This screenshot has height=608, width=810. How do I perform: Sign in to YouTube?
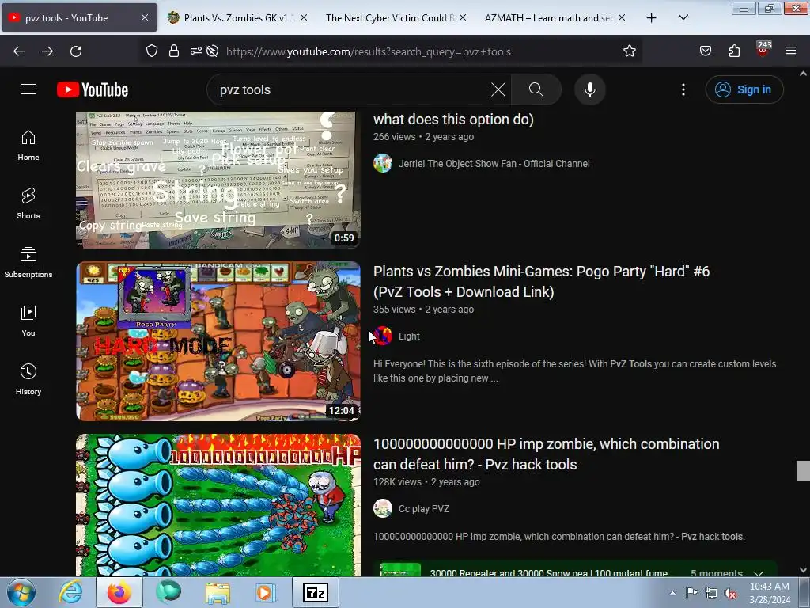(x=744, y=89)
